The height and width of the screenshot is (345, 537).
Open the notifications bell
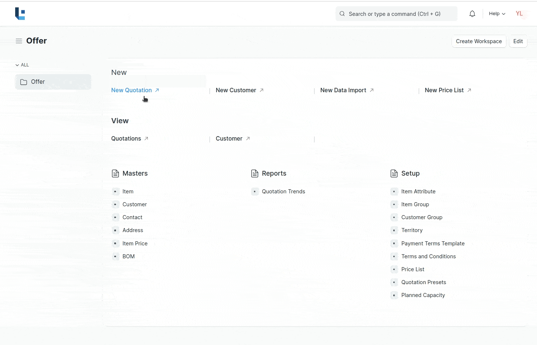(x=472, y=14)
